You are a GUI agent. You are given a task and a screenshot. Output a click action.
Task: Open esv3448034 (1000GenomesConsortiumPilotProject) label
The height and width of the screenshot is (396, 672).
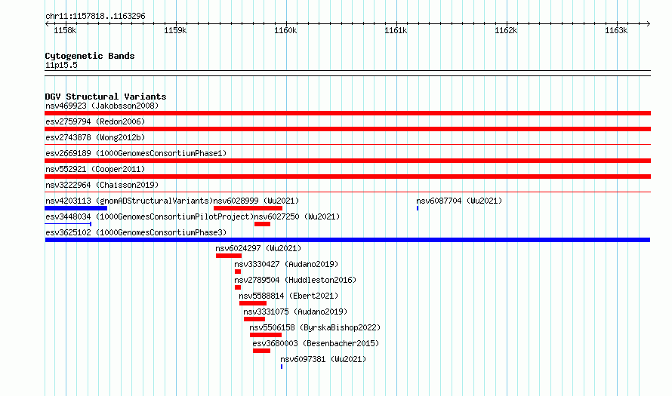(x=150, y=216)
